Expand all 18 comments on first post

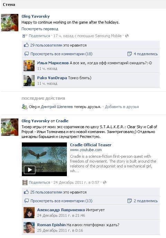61,54
